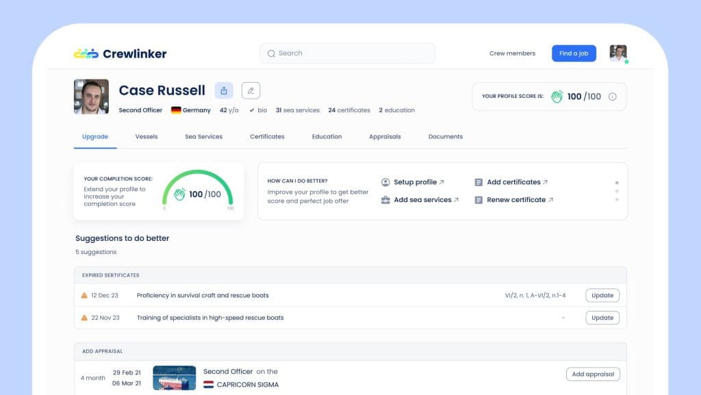Screen dimensions: 701x395
Task: Click the bio checkmark item
Action: [258, 110]
